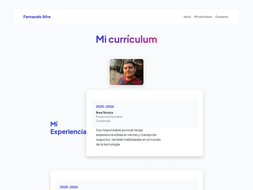Click the profile photo thumbnail
Screen dimensions: 253x190
point(126,72)
